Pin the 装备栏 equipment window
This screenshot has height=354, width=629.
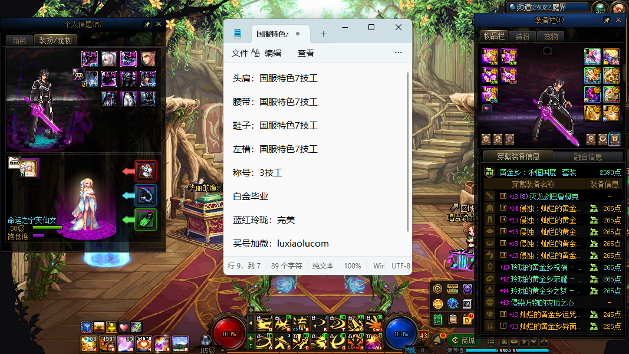coord(607,20)
